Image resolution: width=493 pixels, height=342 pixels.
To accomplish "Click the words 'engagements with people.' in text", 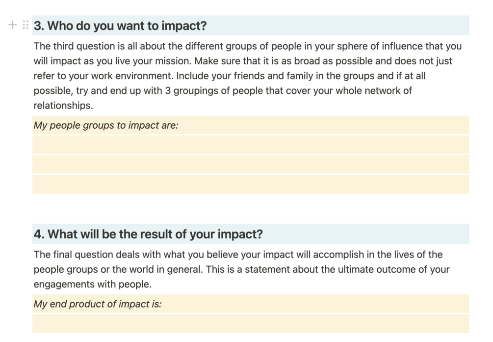I will point(93,284).
